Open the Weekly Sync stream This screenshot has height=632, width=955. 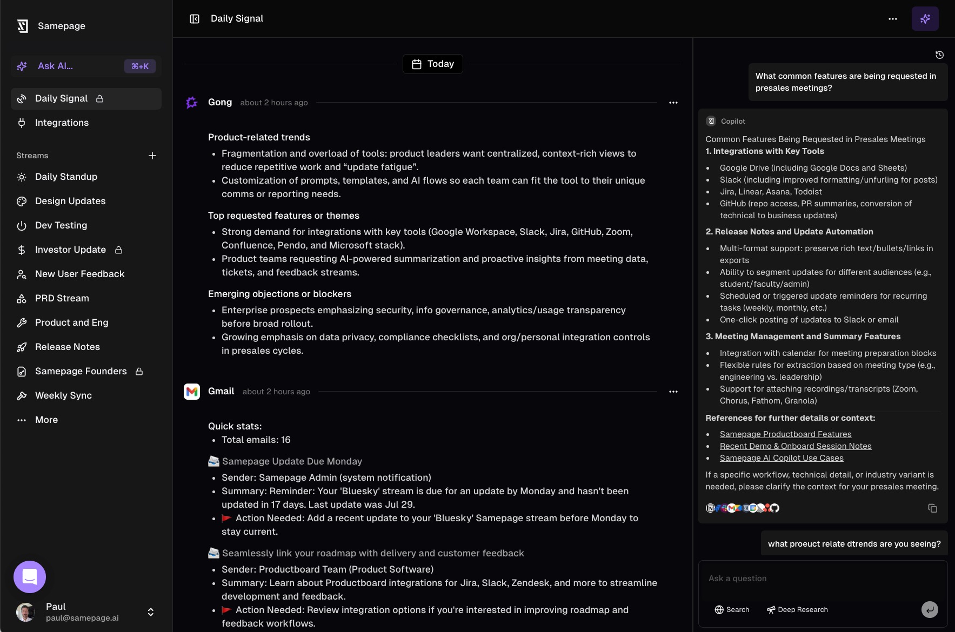pos(86,395)
